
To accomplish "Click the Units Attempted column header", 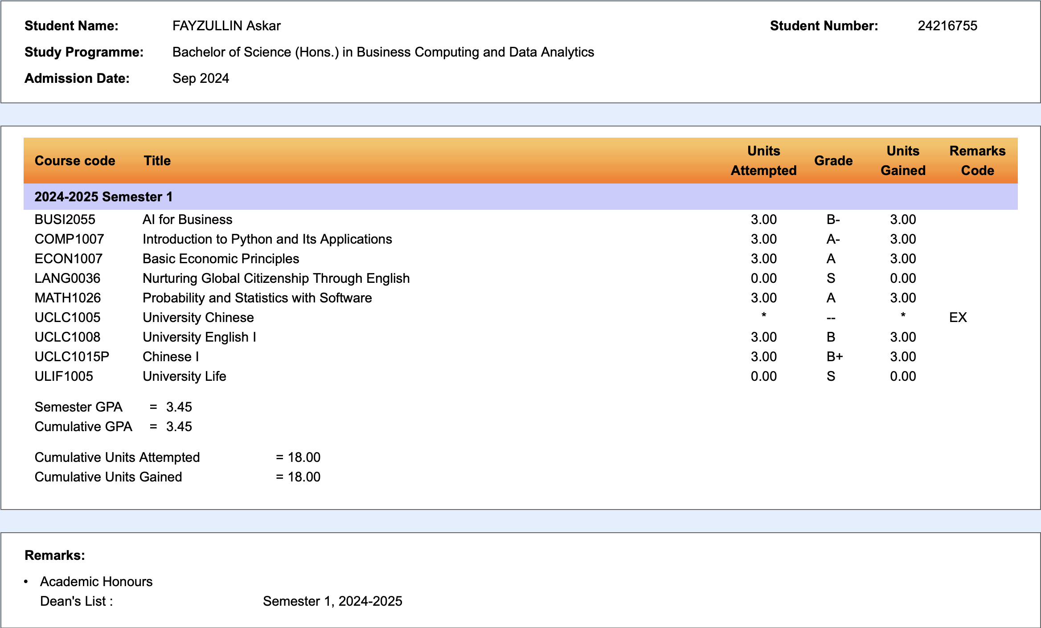I will 763,160.
